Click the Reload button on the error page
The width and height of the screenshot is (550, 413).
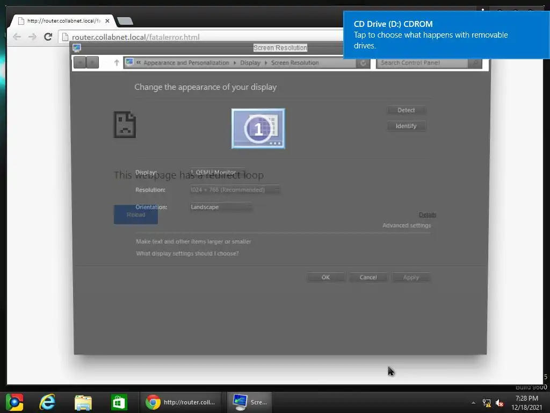coord(136,215)
